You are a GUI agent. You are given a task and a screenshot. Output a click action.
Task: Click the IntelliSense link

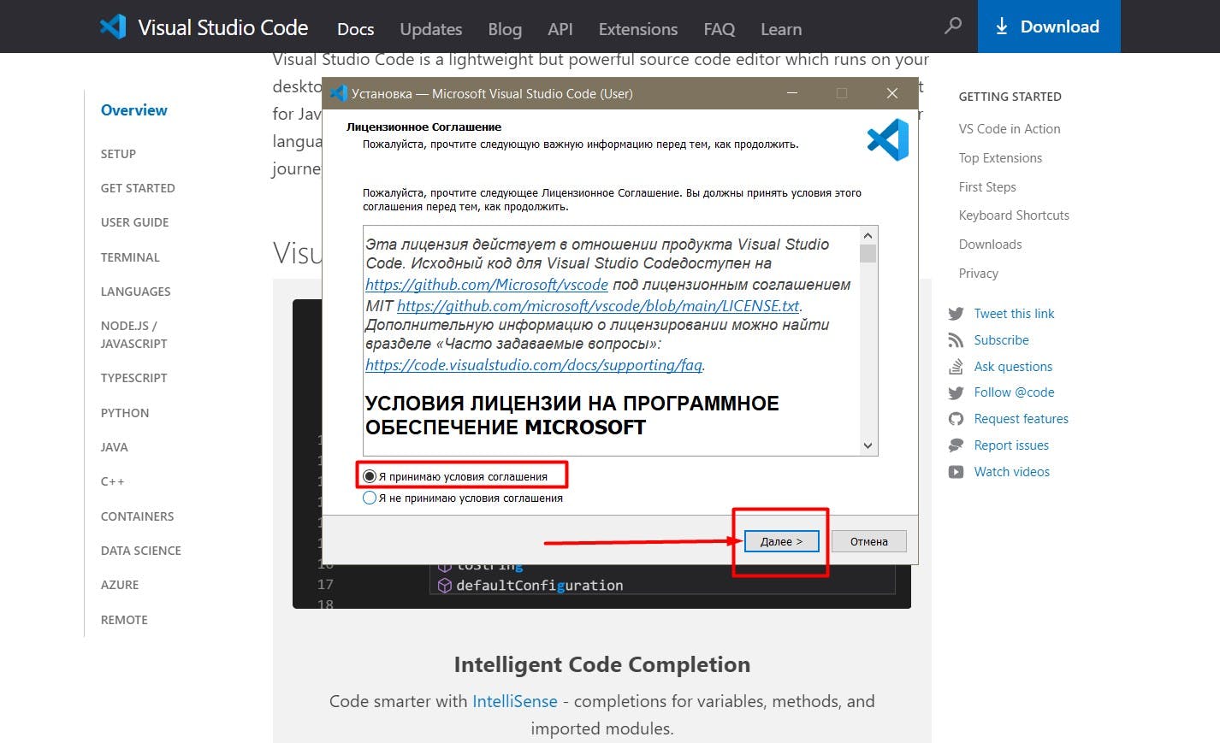[515, 701]
